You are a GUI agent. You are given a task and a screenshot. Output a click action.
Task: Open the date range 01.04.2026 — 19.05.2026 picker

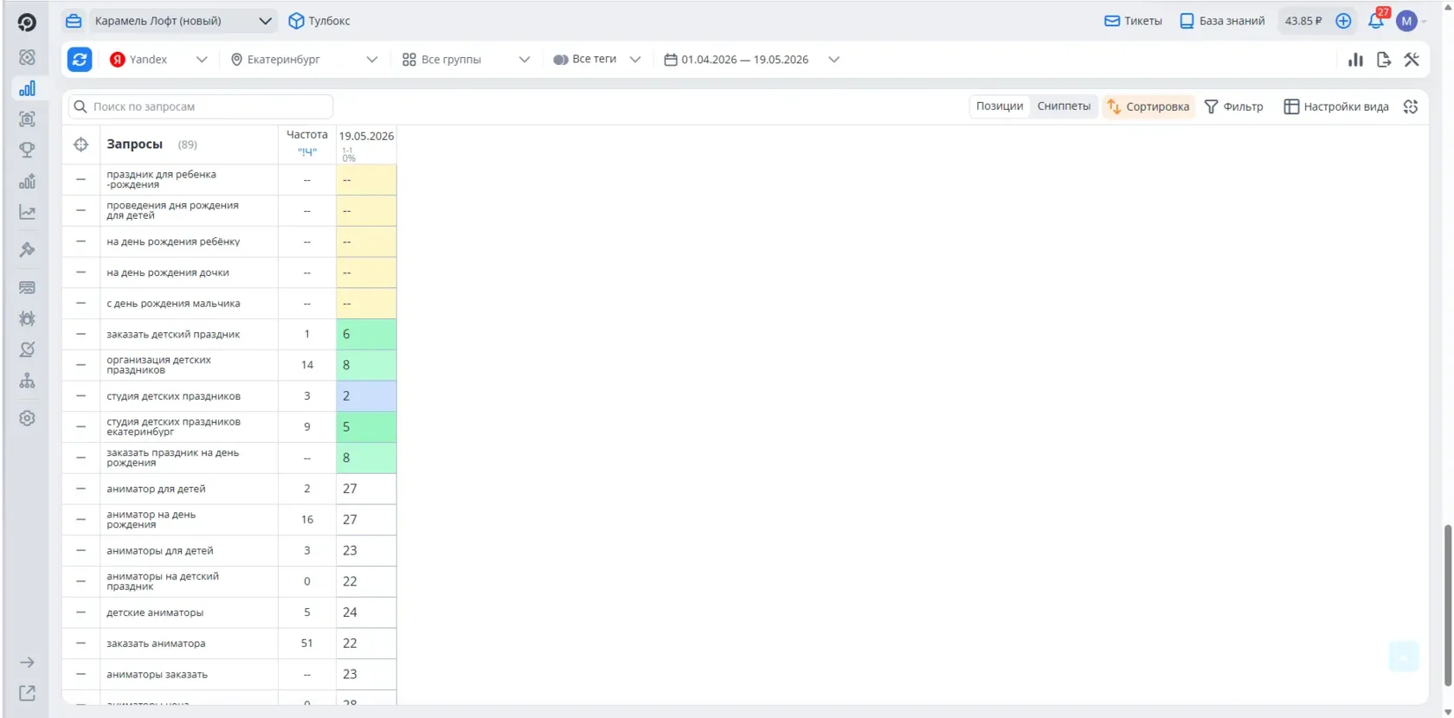[x=751, y=60]
